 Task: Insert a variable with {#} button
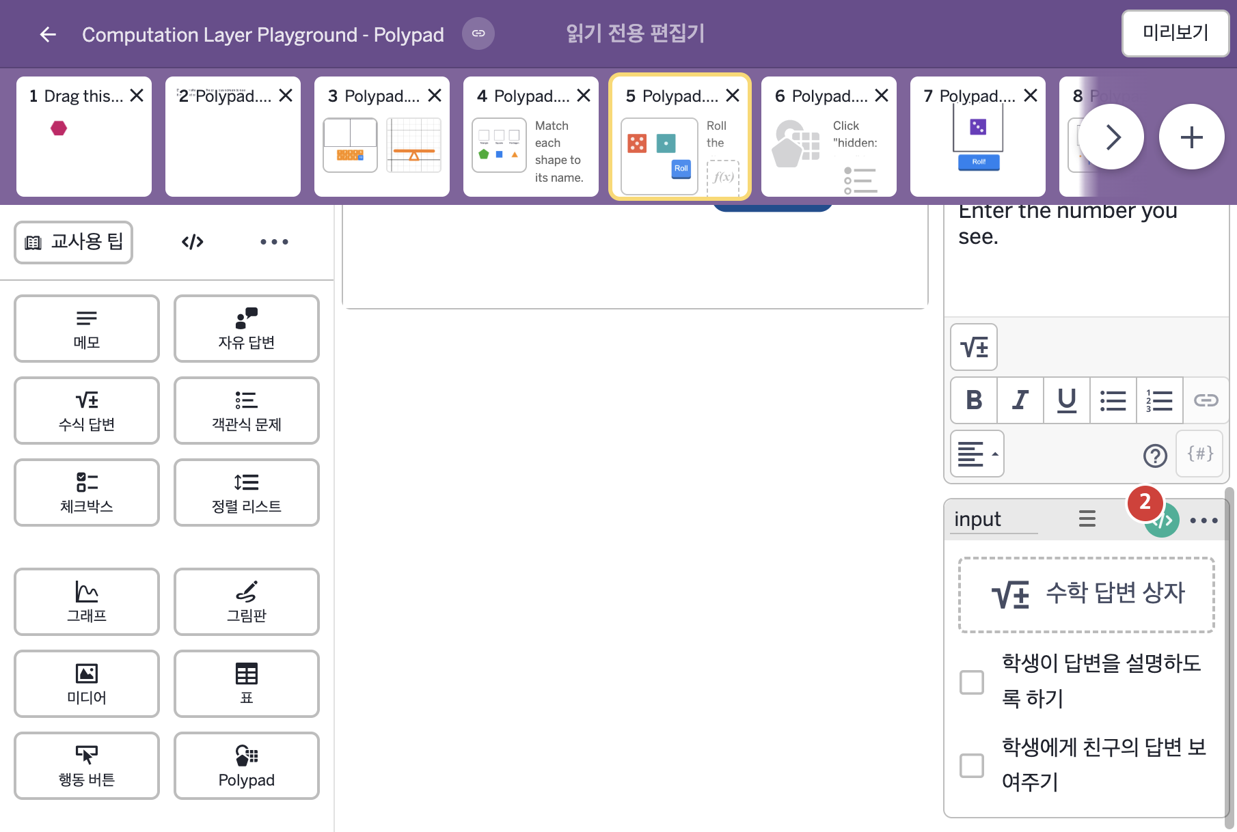1200,454
